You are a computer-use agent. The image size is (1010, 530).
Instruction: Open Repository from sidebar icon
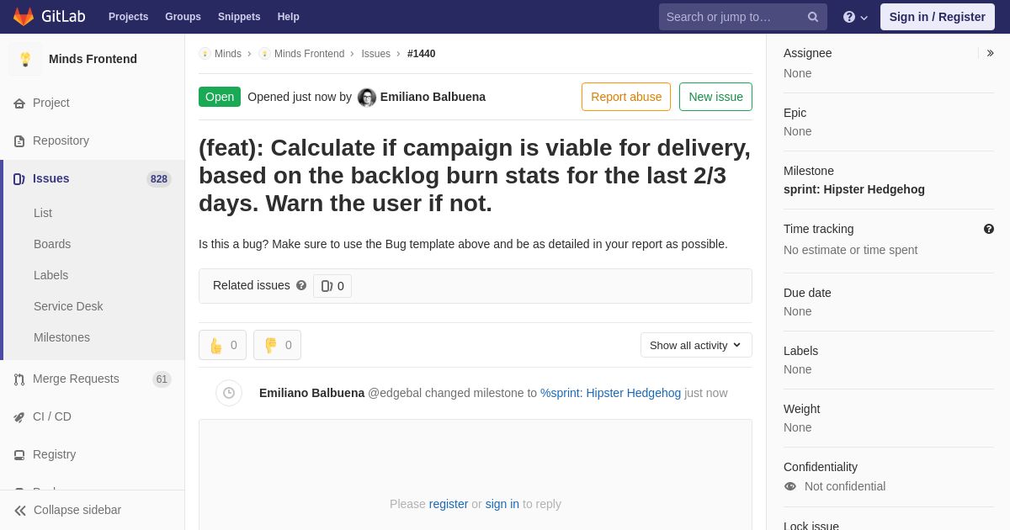(19, 141)
